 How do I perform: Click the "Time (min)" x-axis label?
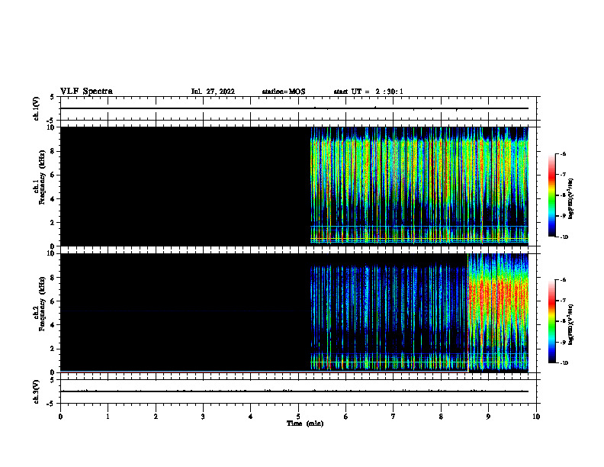(305, 424)
